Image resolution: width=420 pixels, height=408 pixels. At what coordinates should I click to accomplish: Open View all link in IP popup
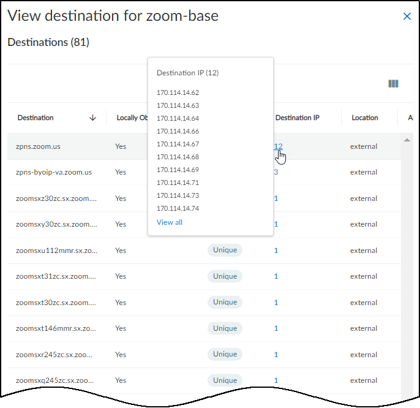point(169,222)
